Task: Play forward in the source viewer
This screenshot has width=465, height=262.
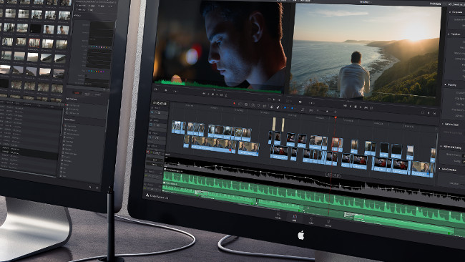Action: (x=217, y=94)
